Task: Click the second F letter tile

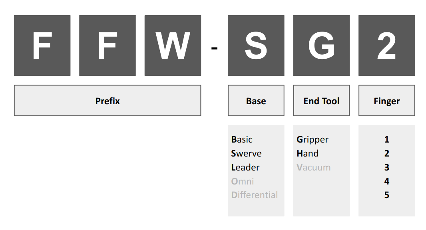Action: (x=107, y=46)
